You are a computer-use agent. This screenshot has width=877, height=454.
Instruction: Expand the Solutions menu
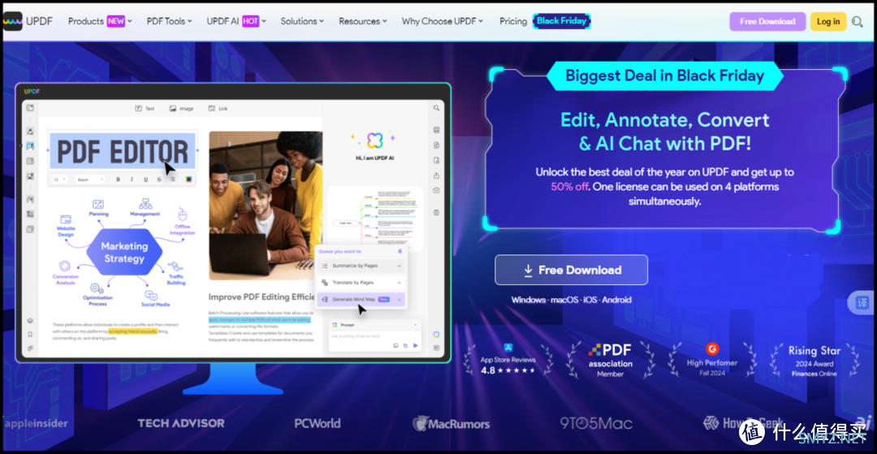302,21
